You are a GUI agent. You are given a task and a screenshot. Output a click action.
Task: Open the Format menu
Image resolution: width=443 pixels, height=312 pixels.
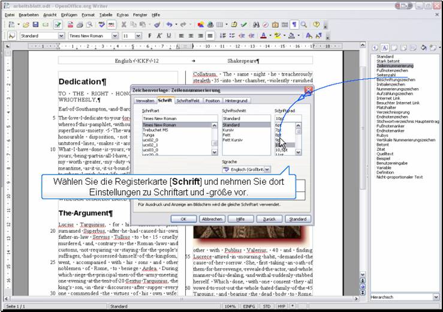tap(88, 14)
